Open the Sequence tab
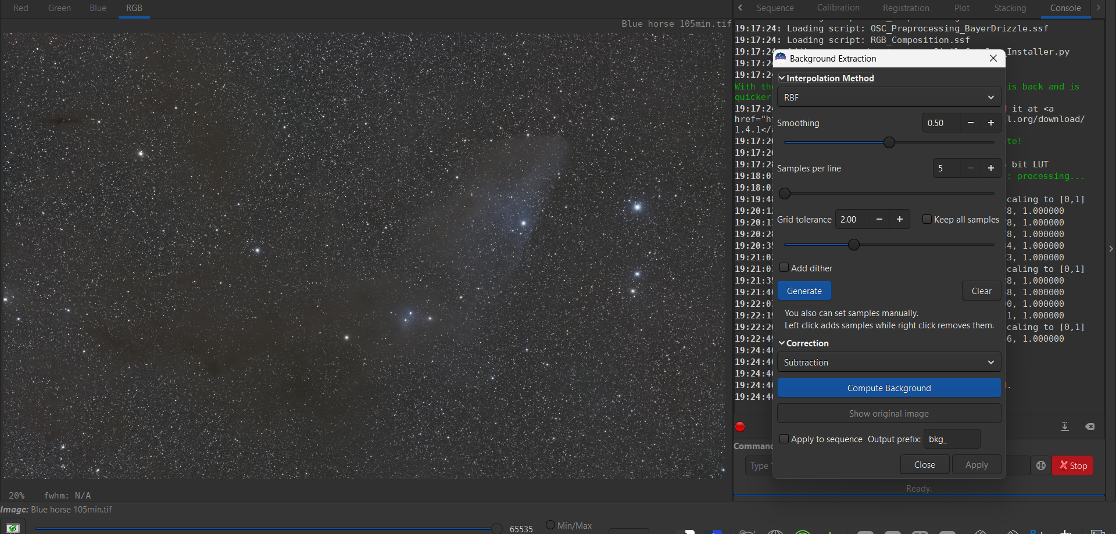 (775, 8)
